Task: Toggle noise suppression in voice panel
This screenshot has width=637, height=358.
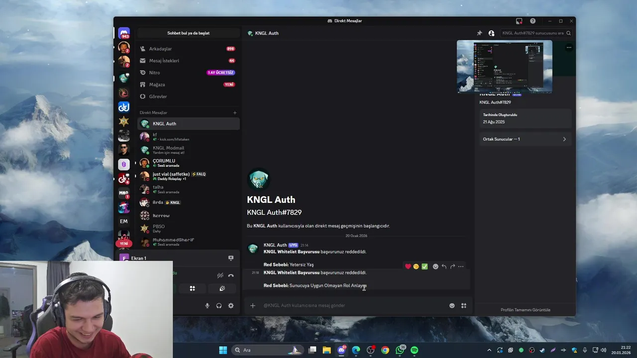Action: click(x=220, y=275)
